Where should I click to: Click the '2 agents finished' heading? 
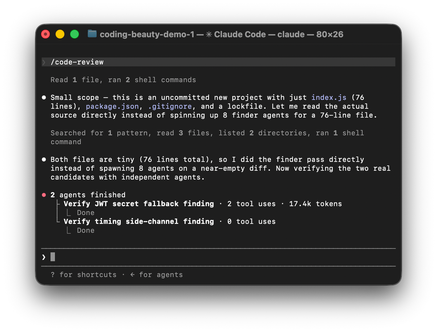coord(88,195)
